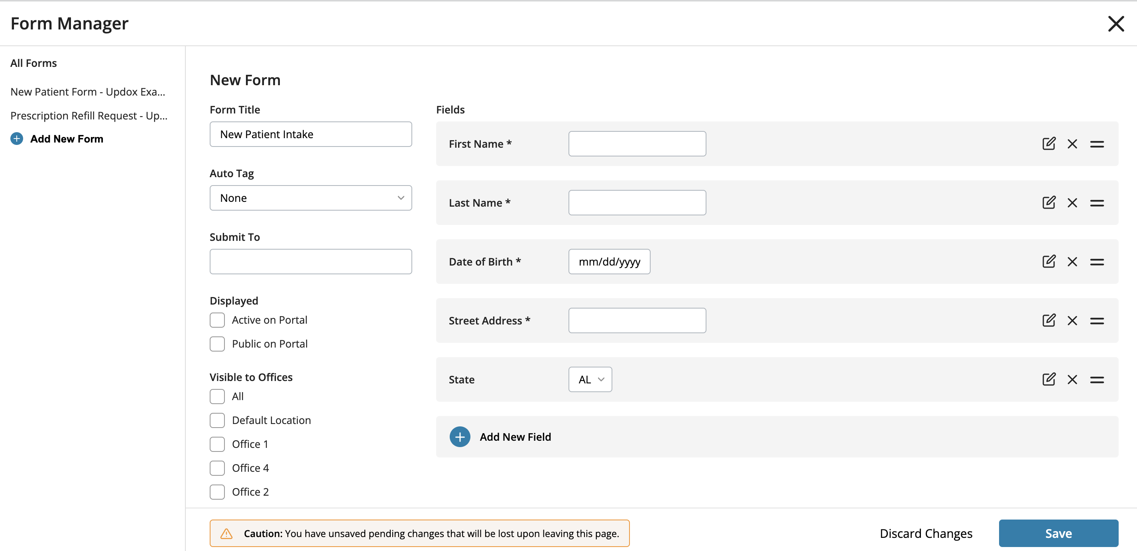The width and height of the screenshot is (1137, 551).
Task: Enable Active on Portal checkbox
Action: pyautogui.click(x=217, y=320)
